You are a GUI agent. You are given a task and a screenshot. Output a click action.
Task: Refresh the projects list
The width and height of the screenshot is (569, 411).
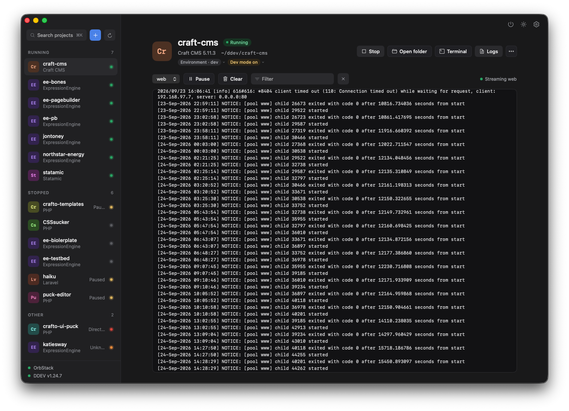click(x=110, y=35)
